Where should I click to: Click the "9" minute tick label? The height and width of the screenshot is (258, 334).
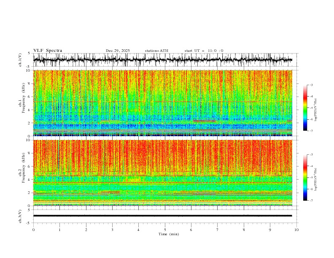click(x=270, y=230)
